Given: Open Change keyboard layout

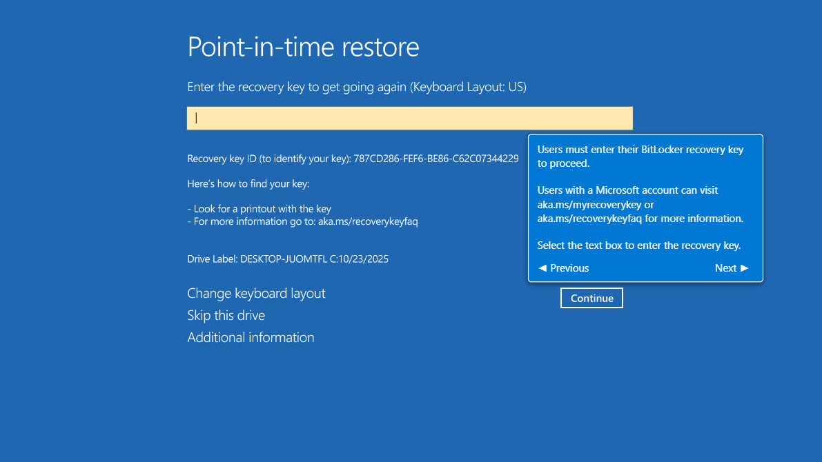Looking at the screenshot, I should point(256,293).
